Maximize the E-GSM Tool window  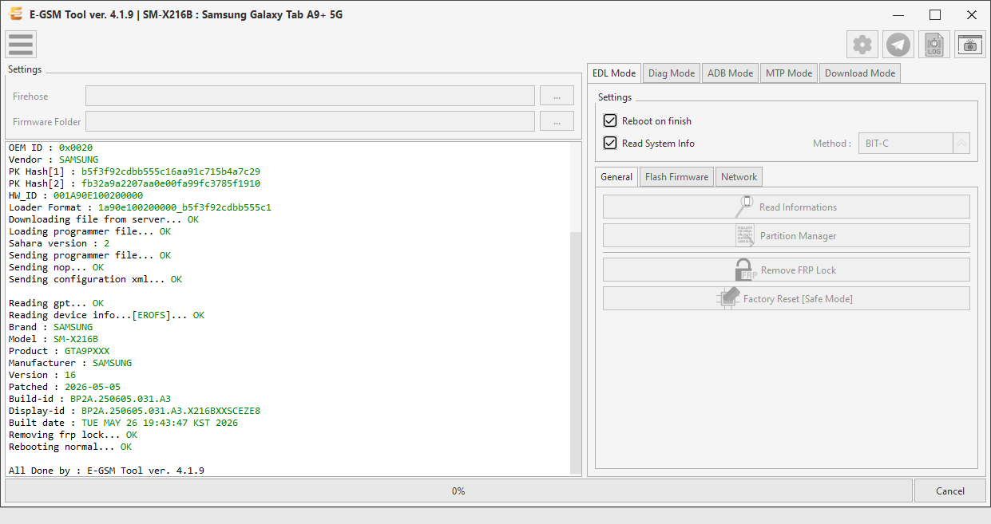[935, 14]
